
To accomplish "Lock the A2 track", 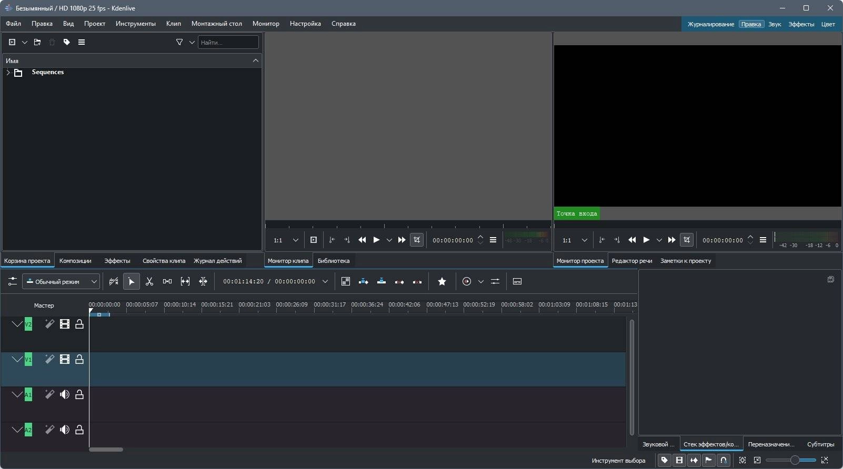I will tap(79, 430).
